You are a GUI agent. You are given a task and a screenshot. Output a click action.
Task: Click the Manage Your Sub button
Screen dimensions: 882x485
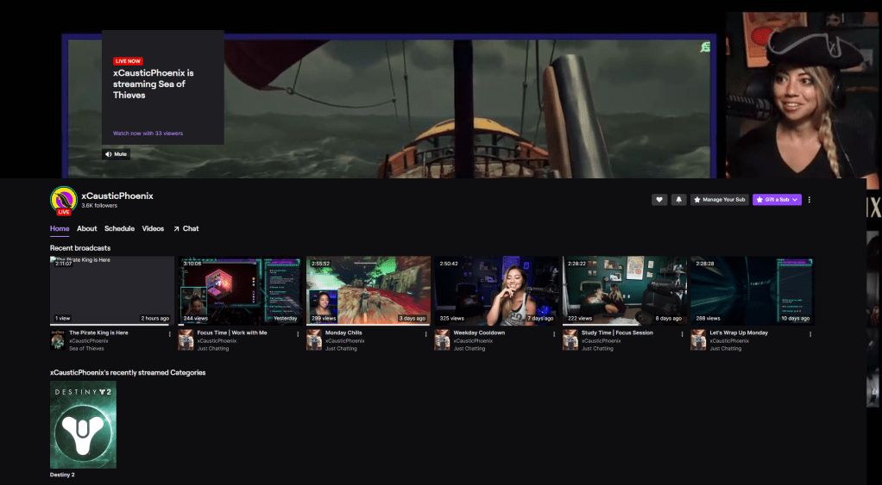point(719,200)
